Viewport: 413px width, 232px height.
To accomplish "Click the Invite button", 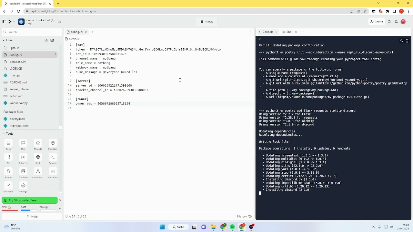I will (377, 22).
